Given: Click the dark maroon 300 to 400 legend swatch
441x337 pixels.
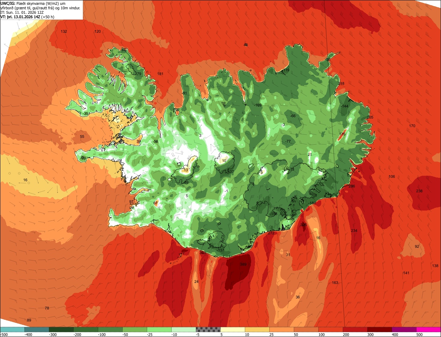Looking at the screenshot, I should pos(379,329).
